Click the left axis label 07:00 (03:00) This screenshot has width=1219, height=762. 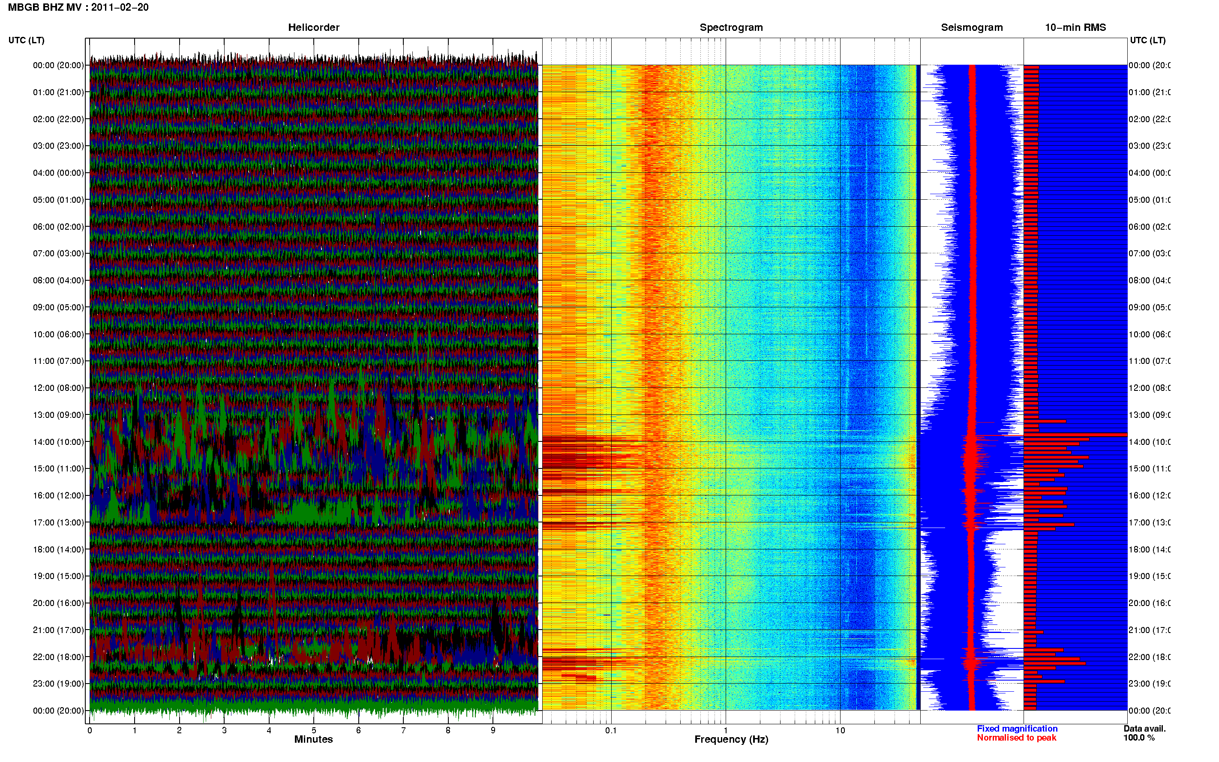coord(58,253)
